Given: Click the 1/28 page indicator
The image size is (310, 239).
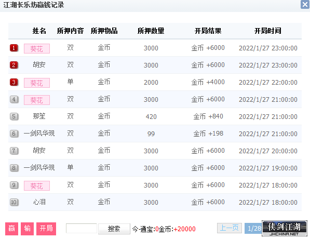Looking at the screenshot, I should 254,229.
